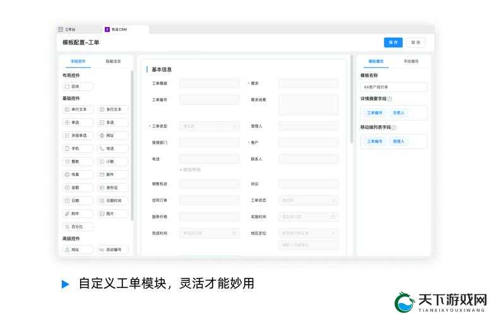
Task: Click the 服务价格 input field
Action: [x=210, y=217]
